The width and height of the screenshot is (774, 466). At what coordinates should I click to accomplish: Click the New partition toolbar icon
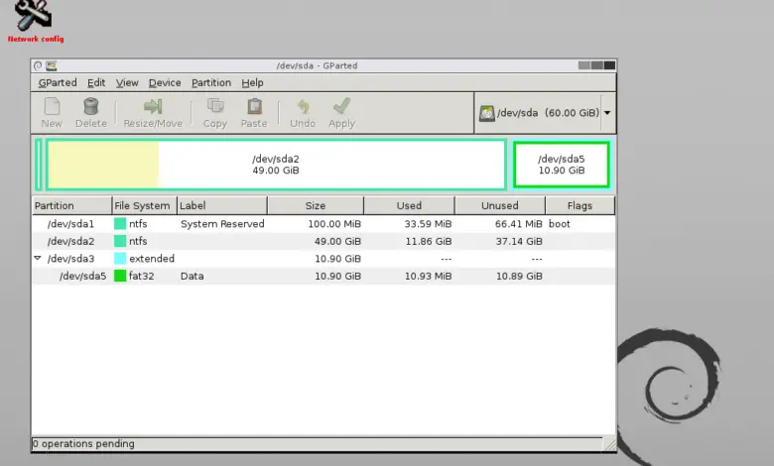pyautogui.click(x=52, y=106)
